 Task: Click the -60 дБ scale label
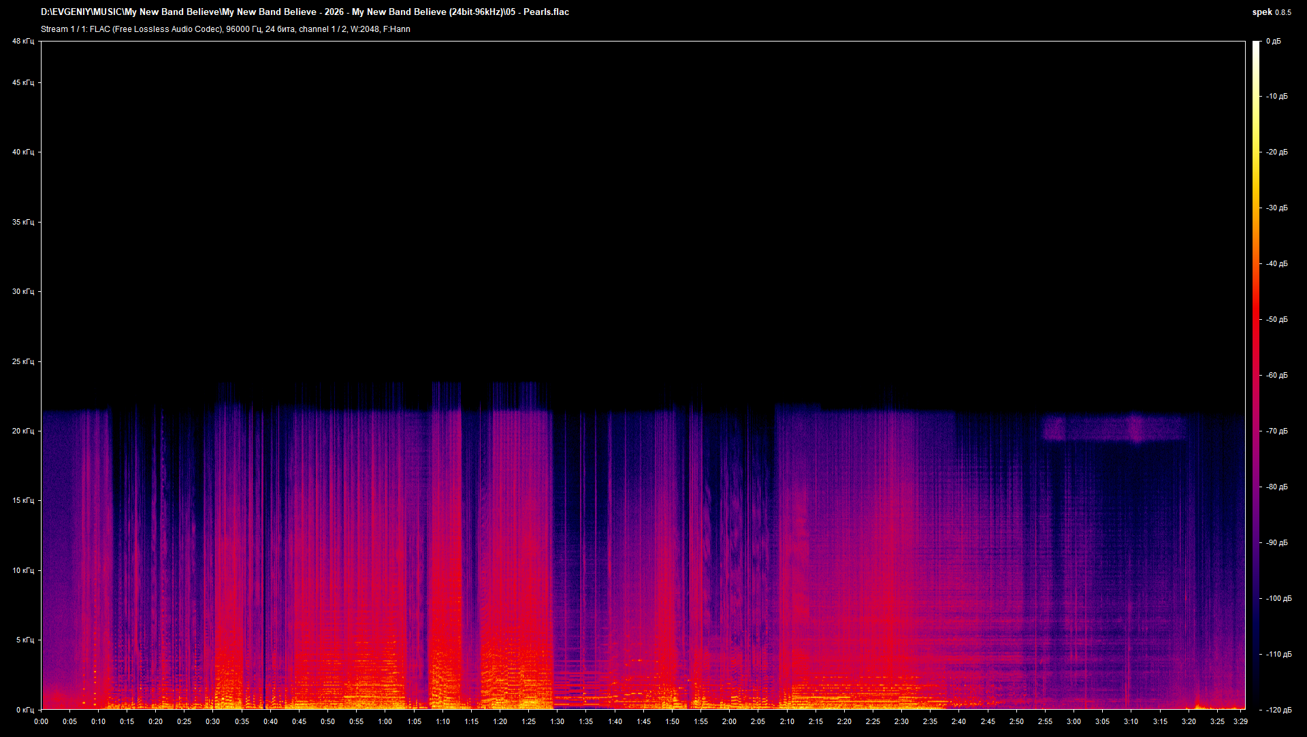click(1277, 375)
